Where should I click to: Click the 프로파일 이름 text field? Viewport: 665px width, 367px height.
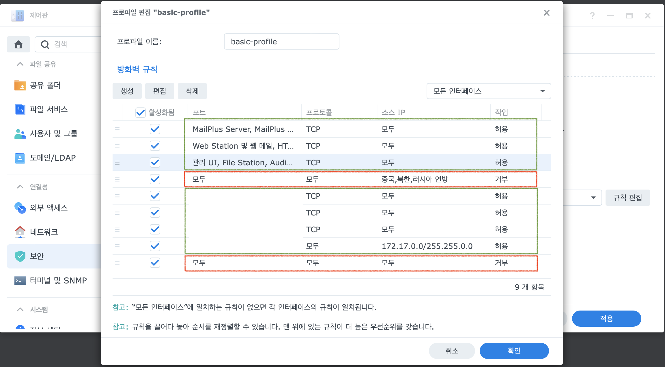[x=281, y=41]
